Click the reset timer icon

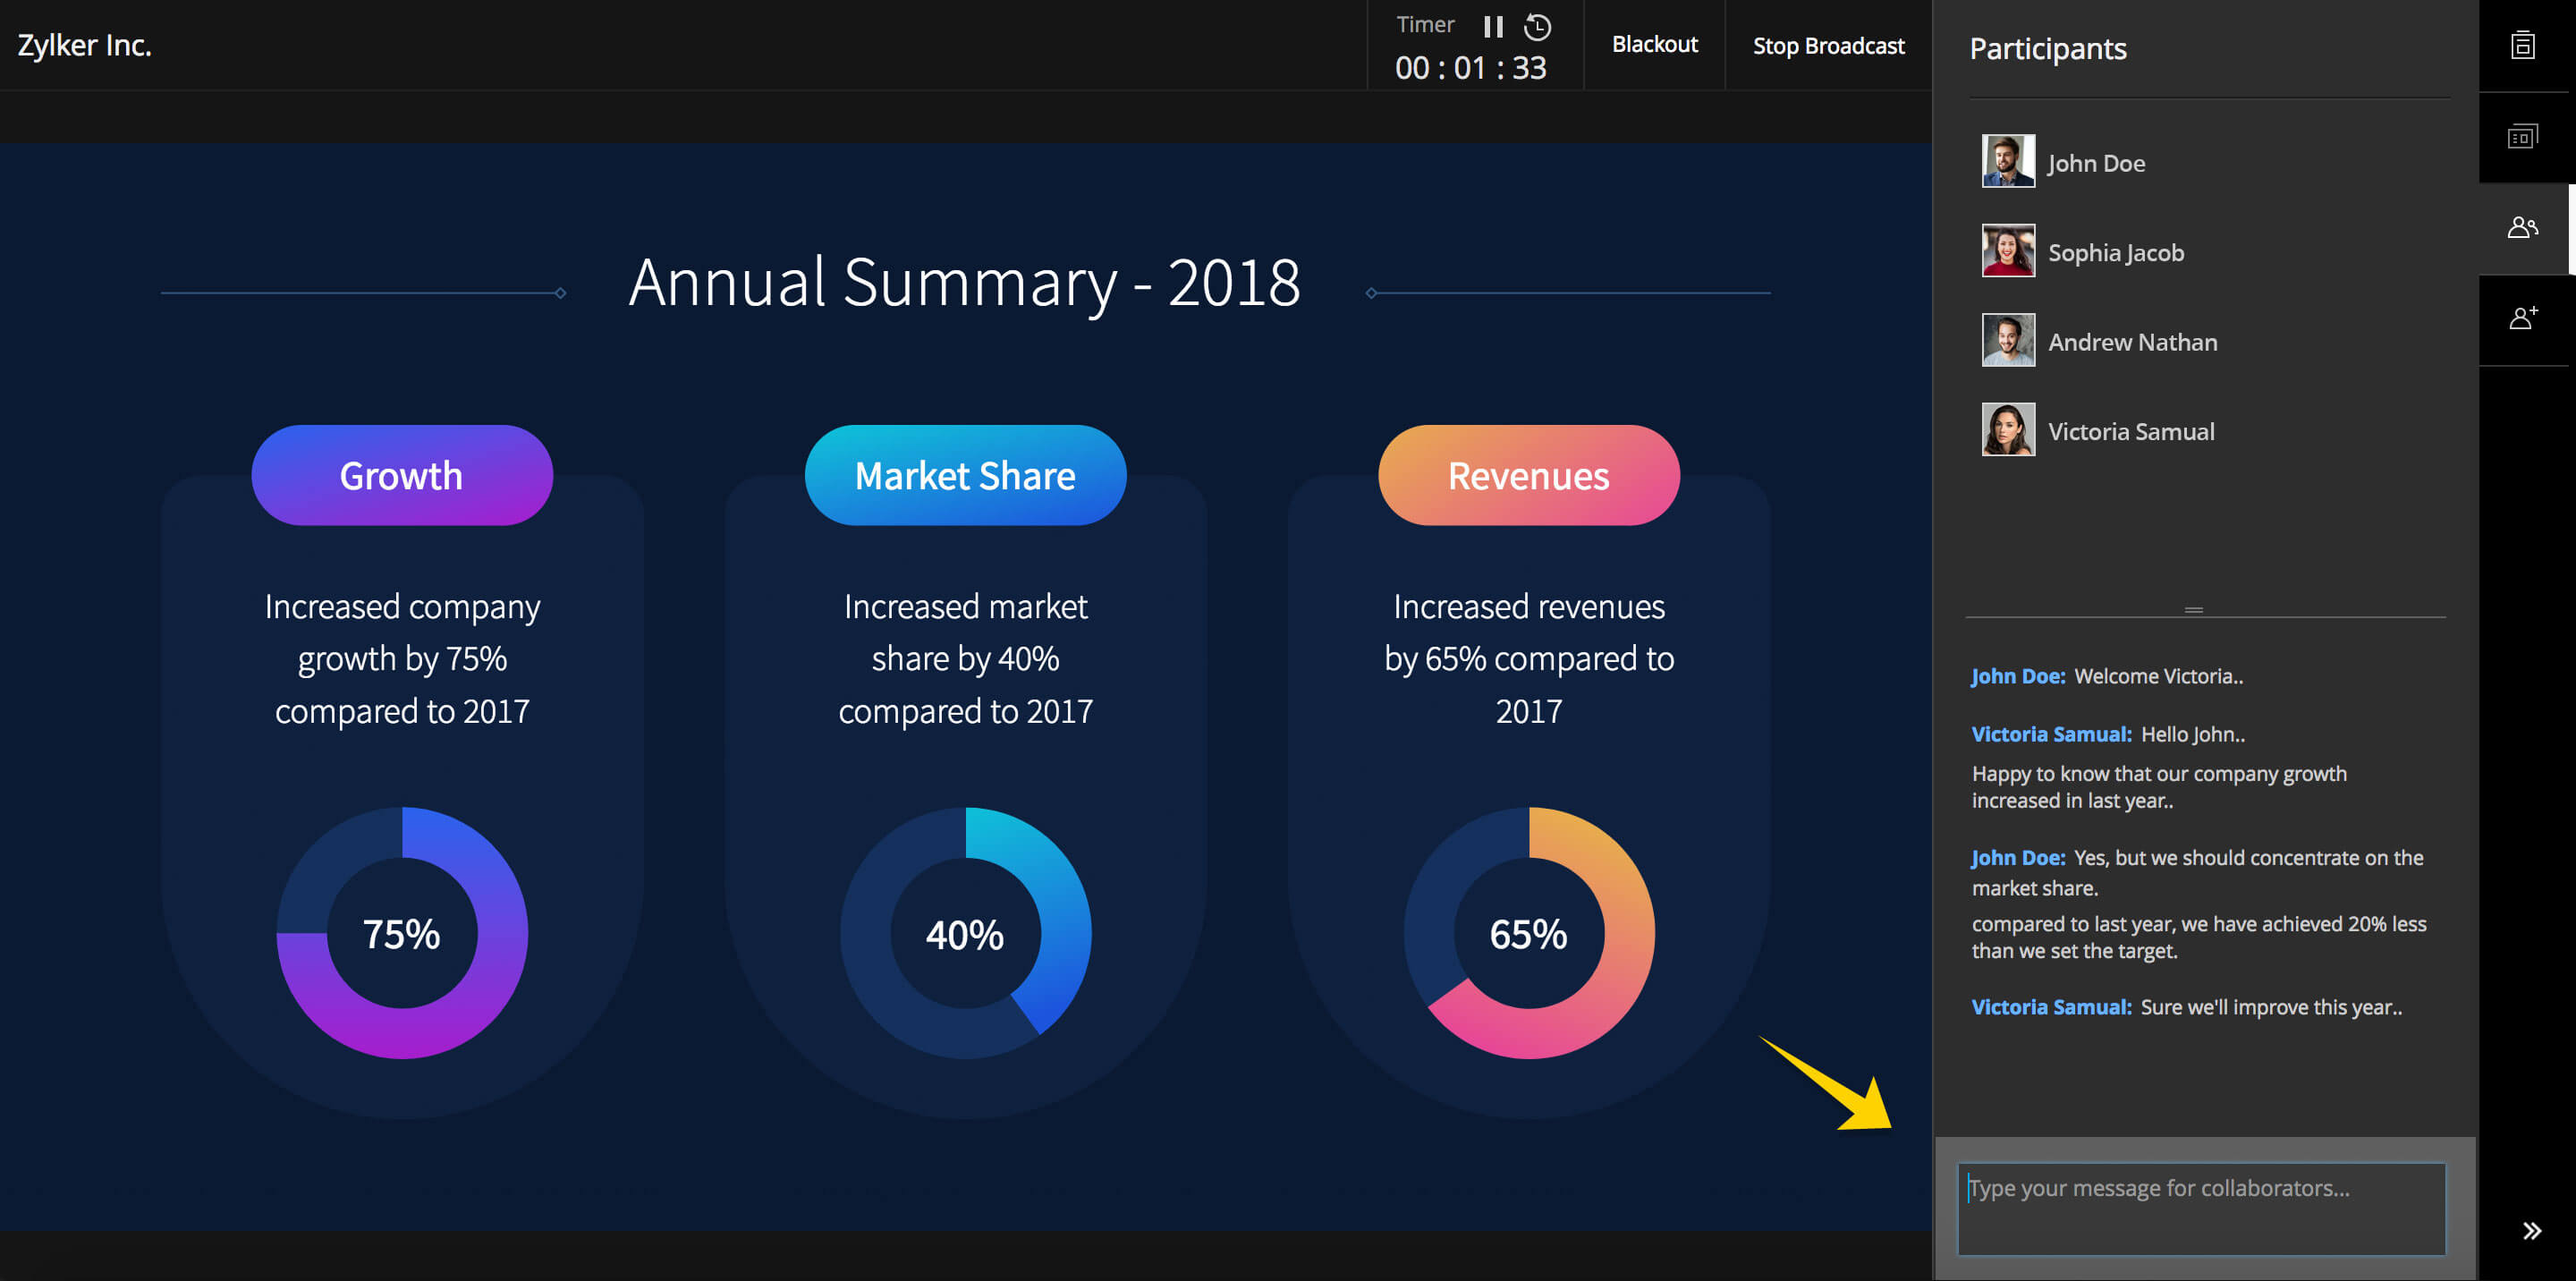pos(1539,25)
